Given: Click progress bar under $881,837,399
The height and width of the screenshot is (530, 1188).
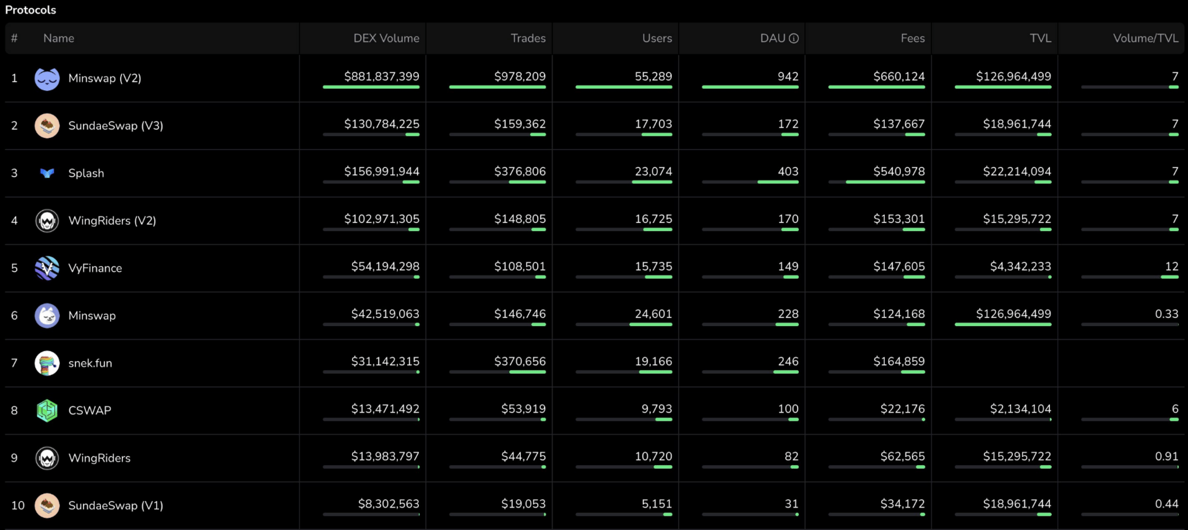Looking at the screenshot, I should click(371, 87).
